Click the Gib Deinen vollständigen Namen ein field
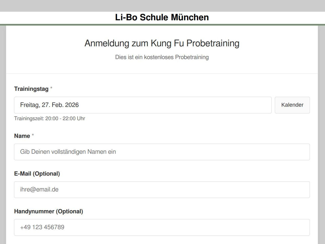Screen dimensions: 325x244 tap(162, 152)
